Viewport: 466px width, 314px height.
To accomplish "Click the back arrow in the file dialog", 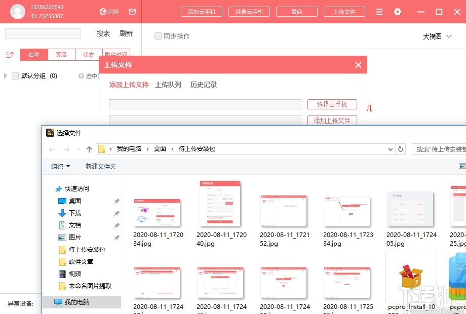I will click(x=52, y=149).
